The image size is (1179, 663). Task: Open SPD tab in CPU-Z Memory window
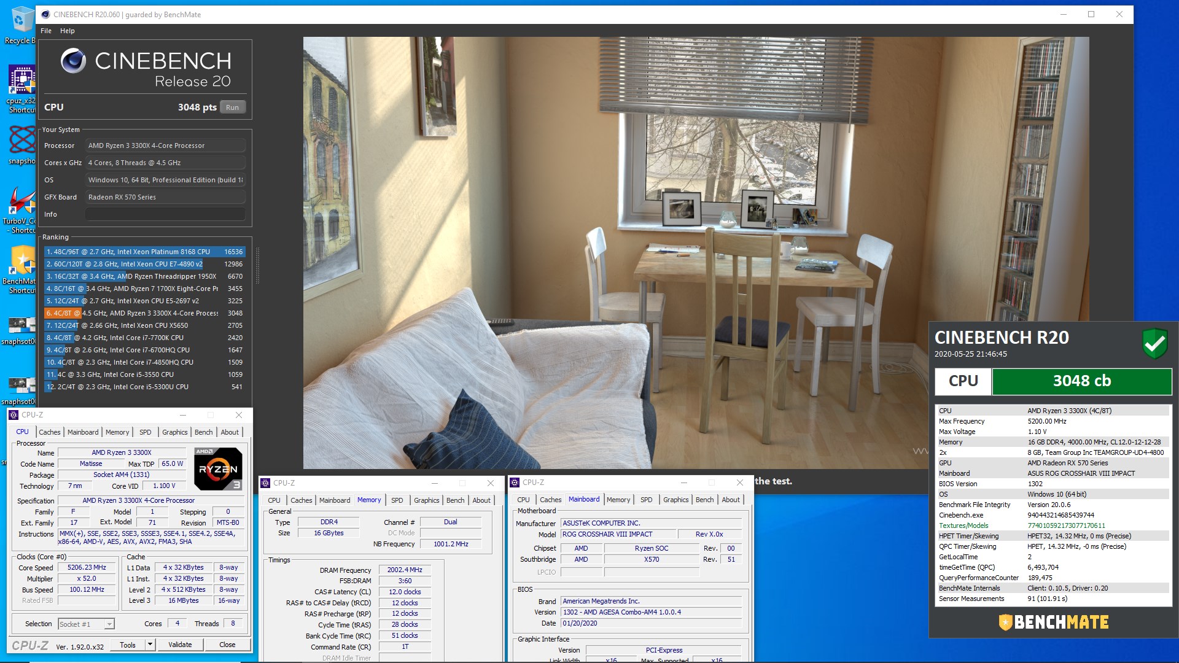tap(397, 500)
